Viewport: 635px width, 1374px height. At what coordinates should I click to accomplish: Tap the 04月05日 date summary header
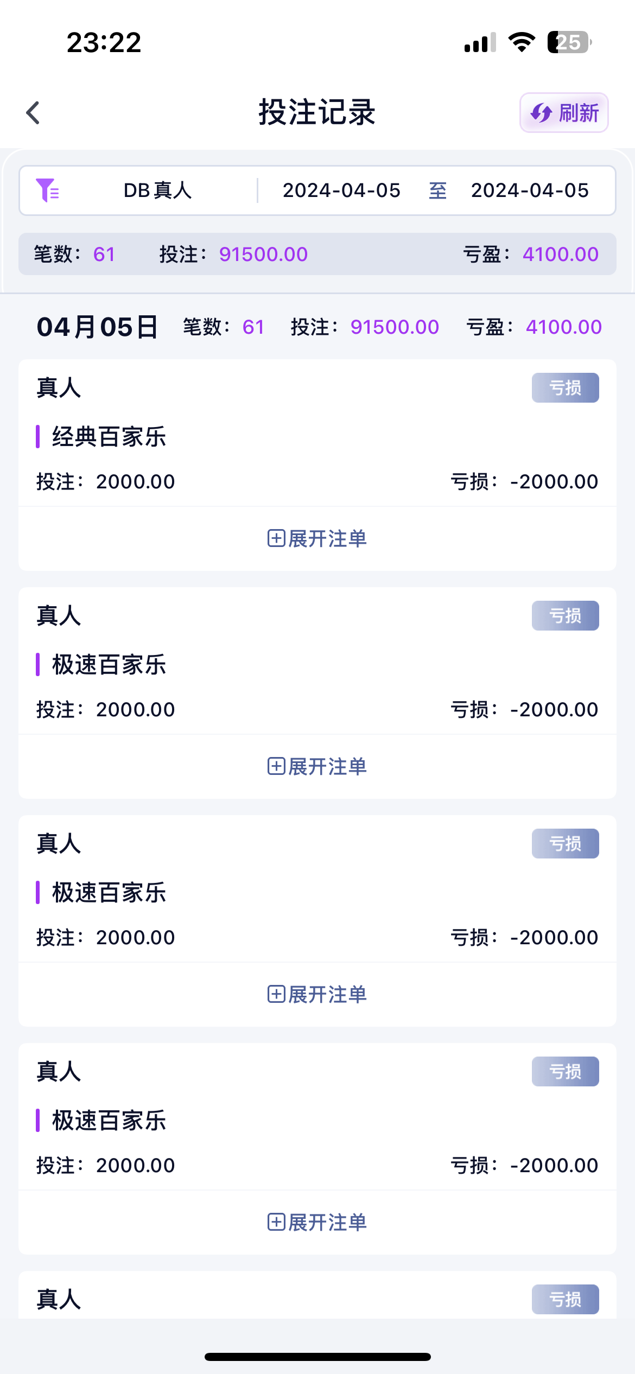coord(97,327)
